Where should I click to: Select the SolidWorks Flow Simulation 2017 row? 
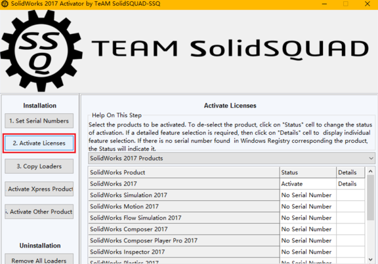(x=184, y=217)
